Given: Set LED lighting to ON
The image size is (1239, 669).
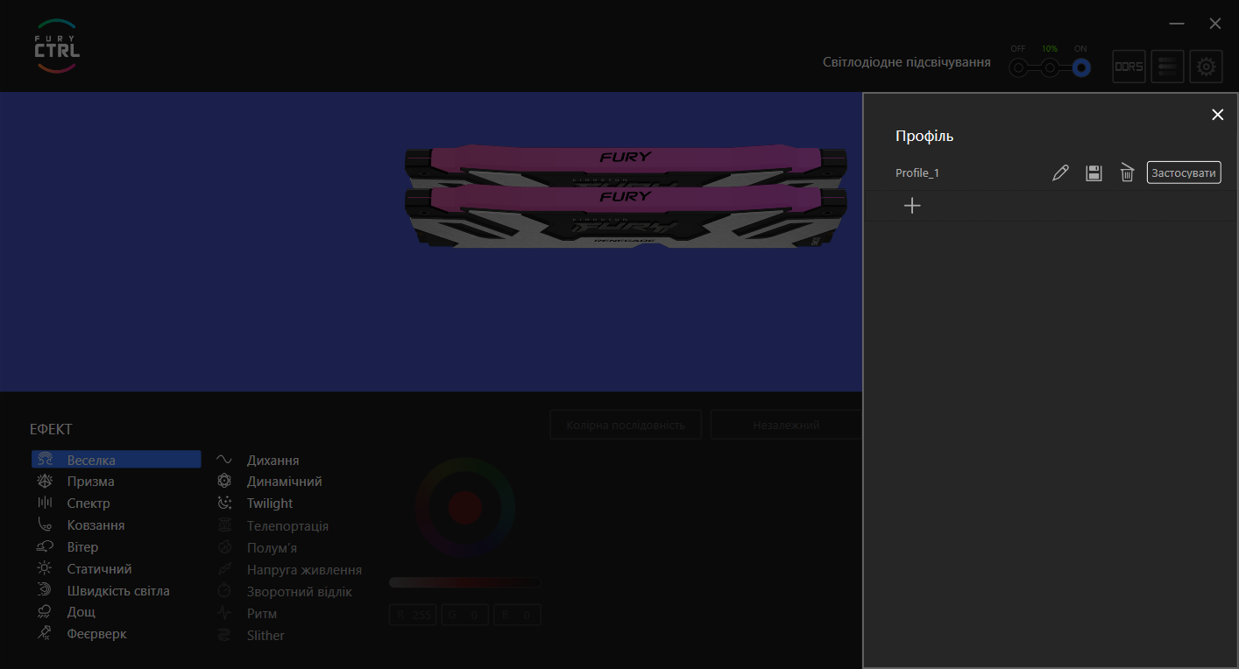Looking at the screenshot, I should (1081, 67).
